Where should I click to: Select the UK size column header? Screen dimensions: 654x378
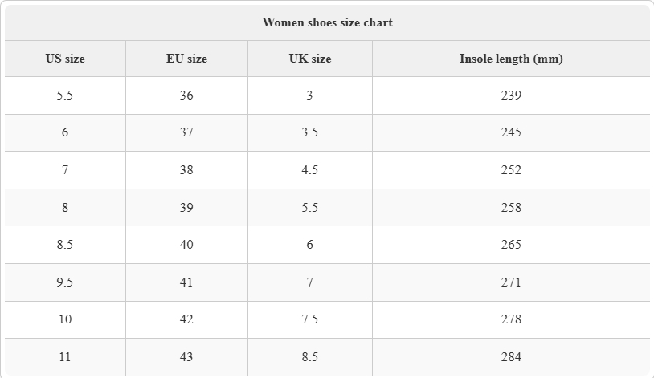[x=310, y=59]
